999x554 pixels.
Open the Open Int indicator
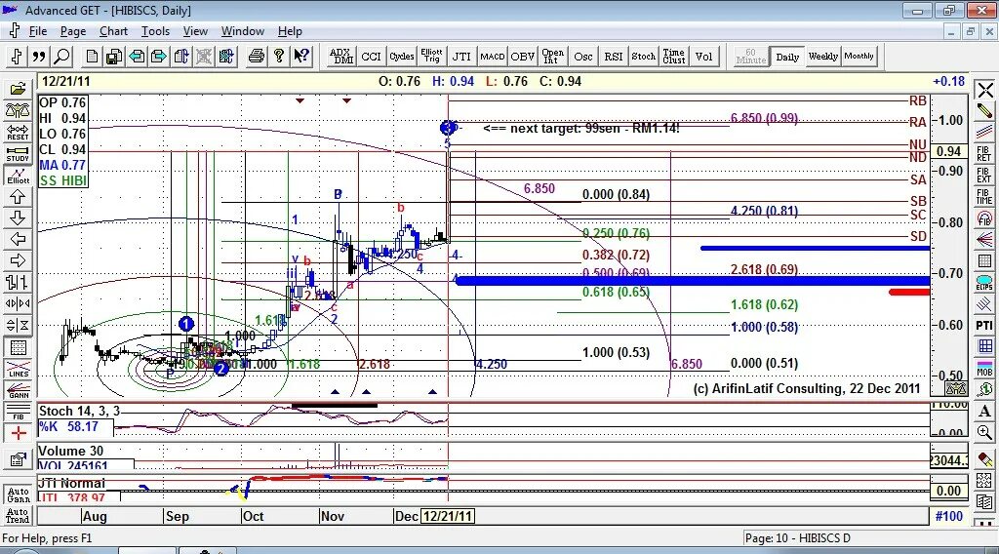552,57
